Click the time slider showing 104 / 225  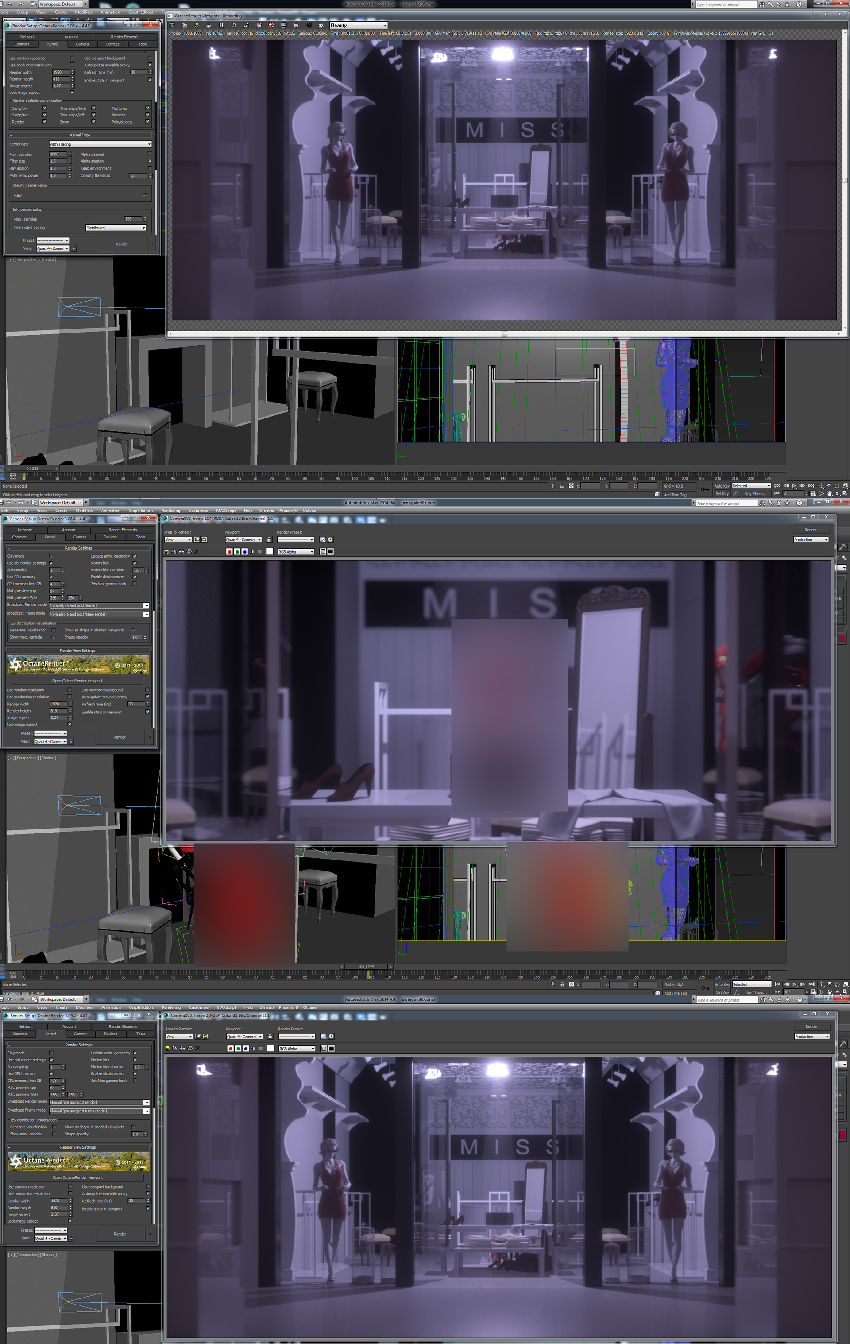tap(366, 967)
